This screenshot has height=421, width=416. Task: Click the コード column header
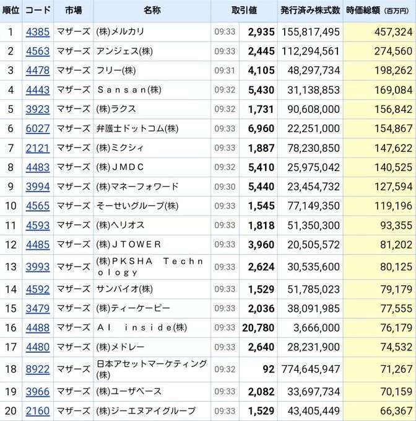pyautogui.click(x=38, y=10)
